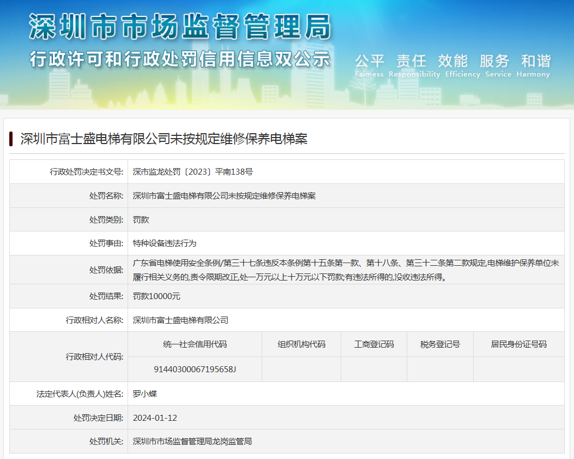Select the credit code 91440300067195658J
Image resolution: width=574 pixels, height=459 pixels.
(x=195, y=369)
